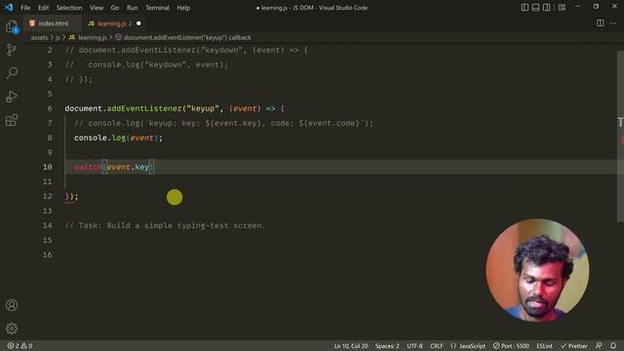
Task: Click the switch keyword on line 10
Action: tap(88, 167)
